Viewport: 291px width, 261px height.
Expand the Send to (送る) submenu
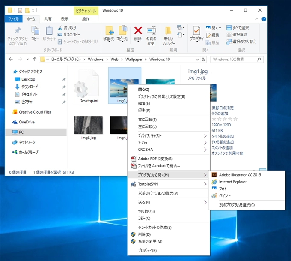169,202
